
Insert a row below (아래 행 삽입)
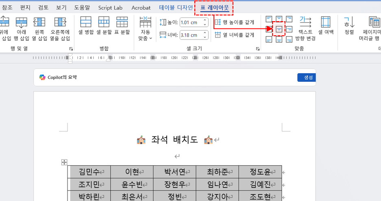(22, 28)
